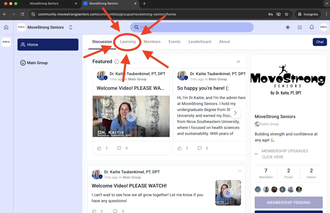Open notifications with the bell icon
Viewport: 330px width, 213px height.
click(x=312, y=27)
